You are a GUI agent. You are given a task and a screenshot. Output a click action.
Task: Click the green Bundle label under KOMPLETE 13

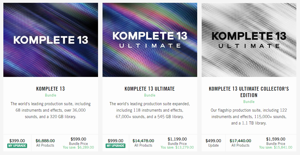coord(51,95)
